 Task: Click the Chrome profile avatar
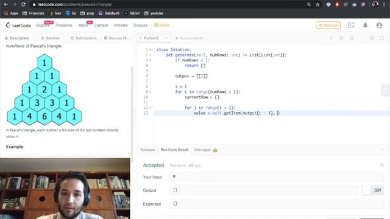pyautogui.click(x=375, y=4)
